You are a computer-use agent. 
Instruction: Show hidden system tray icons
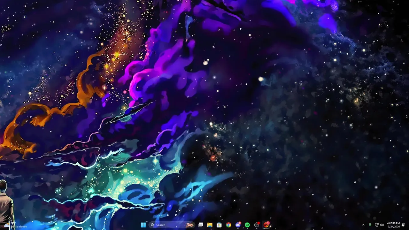363,225
